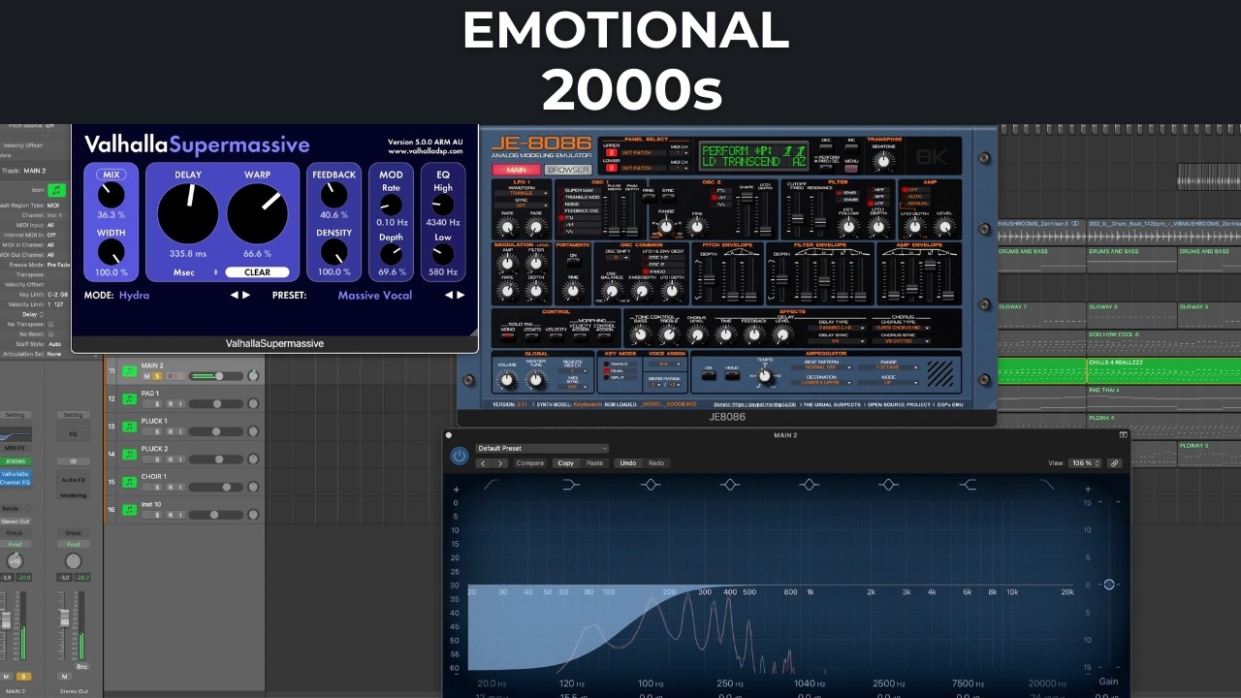Click the Valhalla MIX knob
1241x698 pixels.
click(x=111, y=195)
